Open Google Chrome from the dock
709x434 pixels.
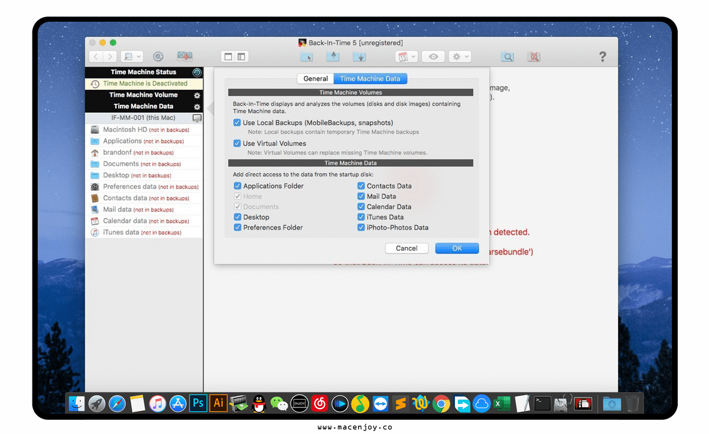point(441,403)
